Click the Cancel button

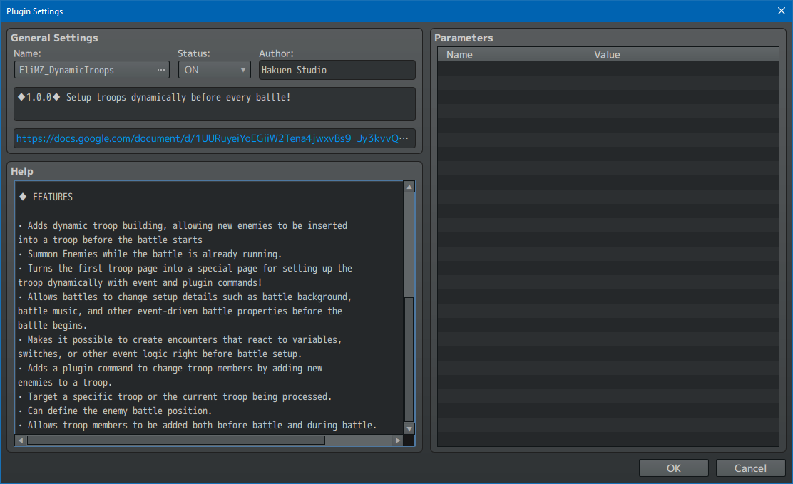[750, 468]
